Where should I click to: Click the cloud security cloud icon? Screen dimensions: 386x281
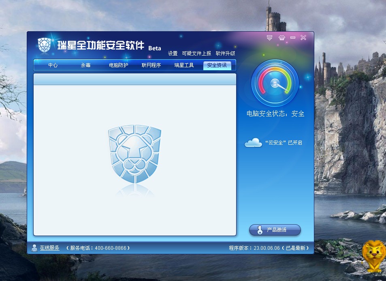[253, 143]
